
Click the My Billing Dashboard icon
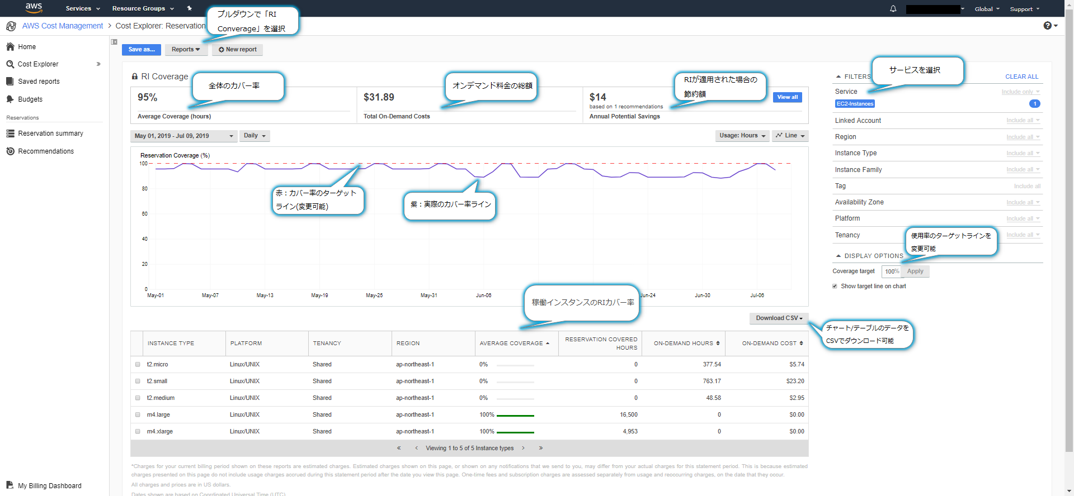point(10,485)
